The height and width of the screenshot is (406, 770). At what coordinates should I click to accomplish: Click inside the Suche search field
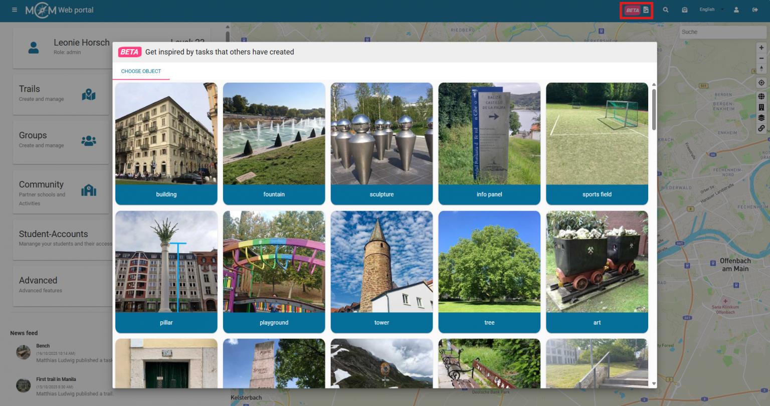click(722, 32)
